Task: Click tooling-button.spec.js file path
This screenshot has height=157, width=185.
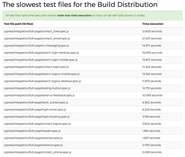Action: (x=37, y=88)
